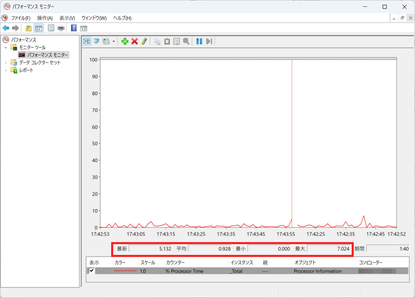Click Highlight pen icon
Image resolution: width=415 pixels, height=298 pixels.
144,41
